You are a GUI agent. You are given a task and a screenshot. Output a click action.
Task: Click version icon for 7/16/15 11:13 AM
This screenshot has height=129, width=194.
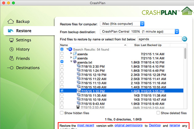coord(79,83)
